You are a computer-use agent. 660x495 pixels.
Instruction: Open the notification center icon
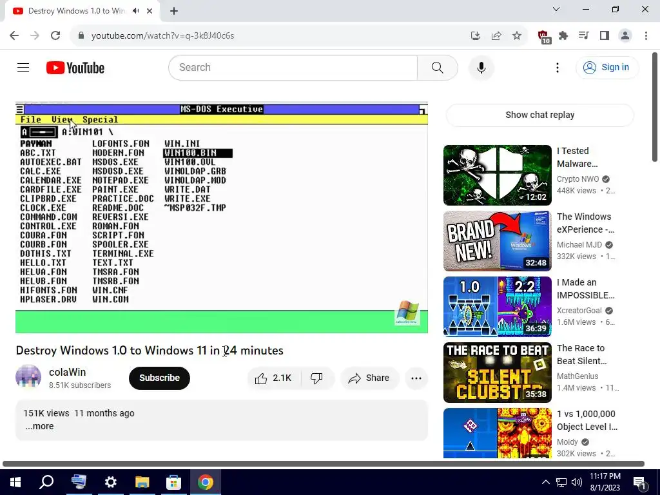tap(640, 482)
